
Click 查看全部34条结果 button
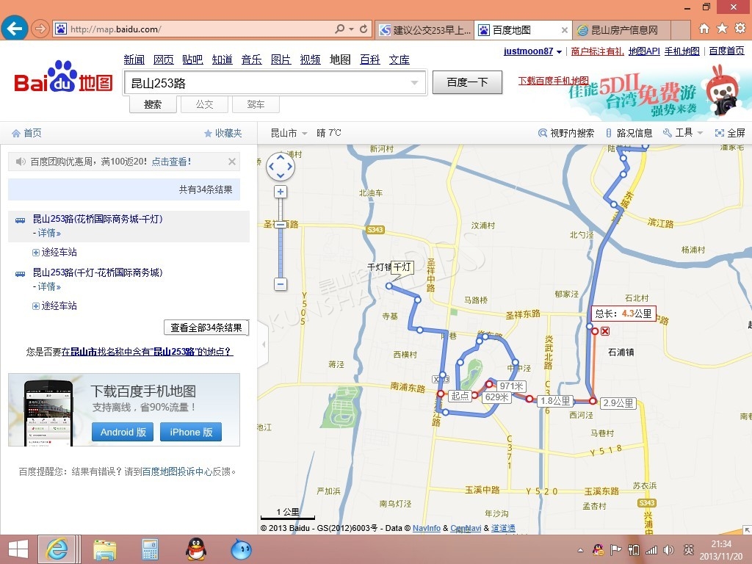pyautogui.click(x=206, y=328)
